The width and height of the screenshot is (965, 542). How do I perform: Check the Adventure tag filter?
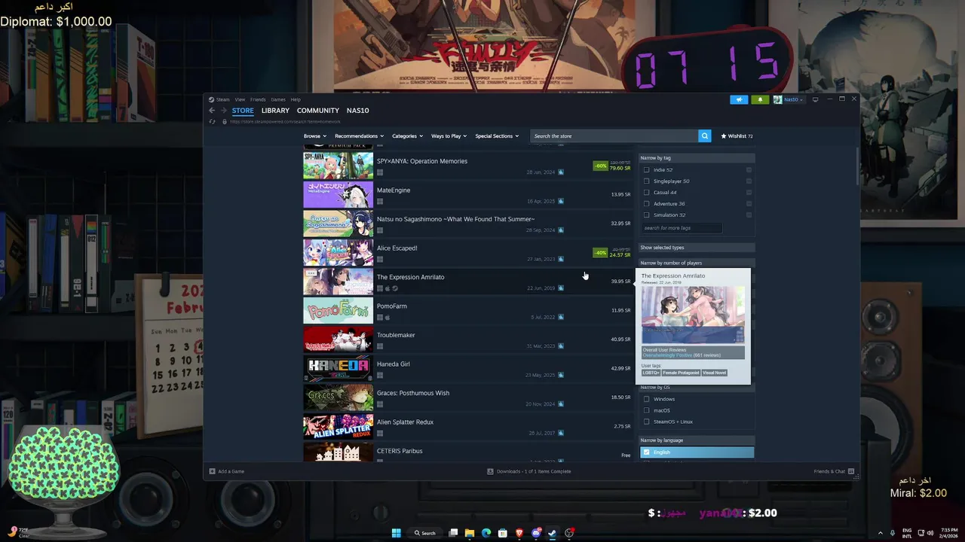click(646, 204)
